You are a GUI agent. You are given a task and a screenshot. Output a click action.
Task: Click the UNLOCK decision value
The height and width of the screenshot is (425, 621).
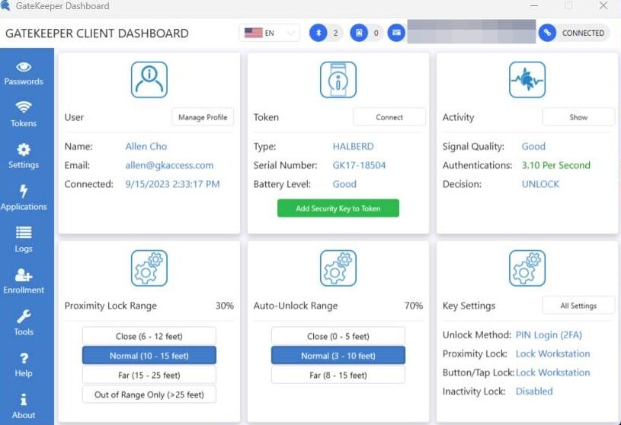[x=540, y=184]
